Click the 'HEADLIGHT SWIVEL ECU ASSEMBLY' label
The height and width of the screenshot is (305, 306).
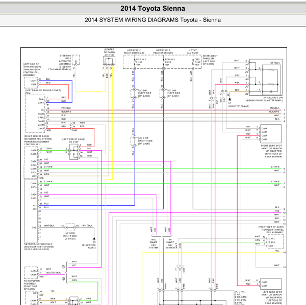273,231
